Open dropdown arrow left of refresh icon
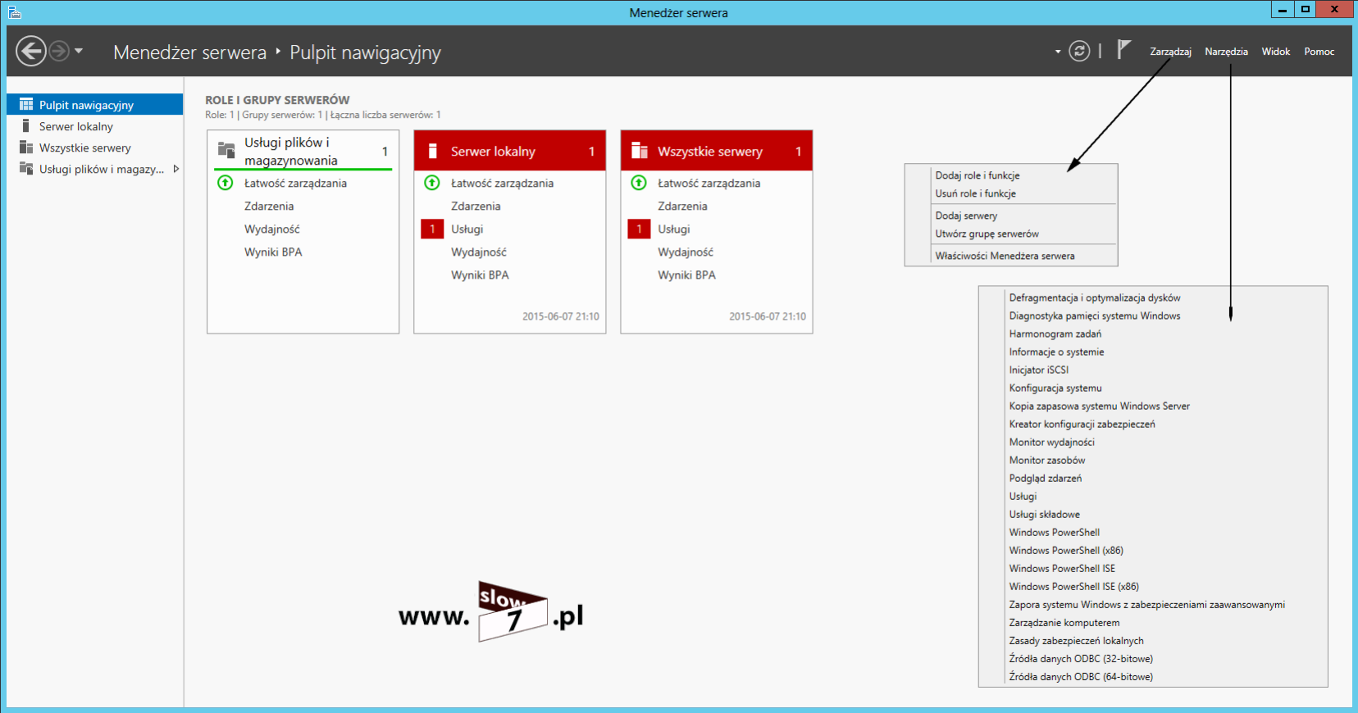The width and height of the screenshot is (1358, 713). pyautogui.click(x=1057, y=52)
